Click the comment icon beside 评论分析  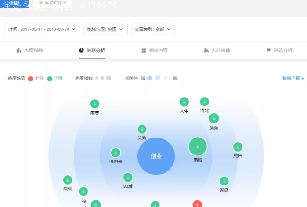[268, 51]
